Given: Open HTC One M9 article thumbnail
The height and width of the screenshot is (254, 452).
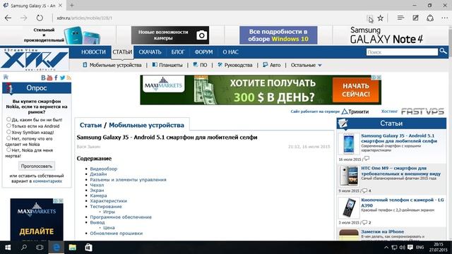Looking at the screenshot, I should tap(348, 176).
